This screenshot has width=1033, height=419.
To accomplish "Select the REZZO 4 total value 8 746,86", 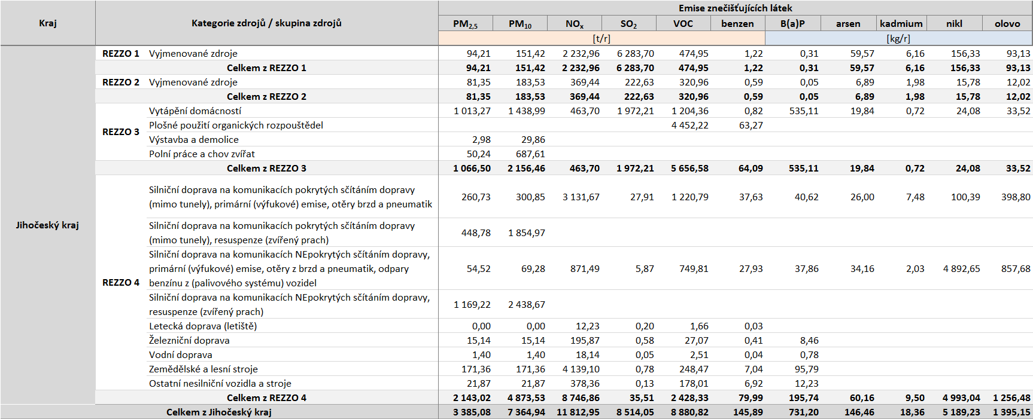I will click(x=581, y=398).
